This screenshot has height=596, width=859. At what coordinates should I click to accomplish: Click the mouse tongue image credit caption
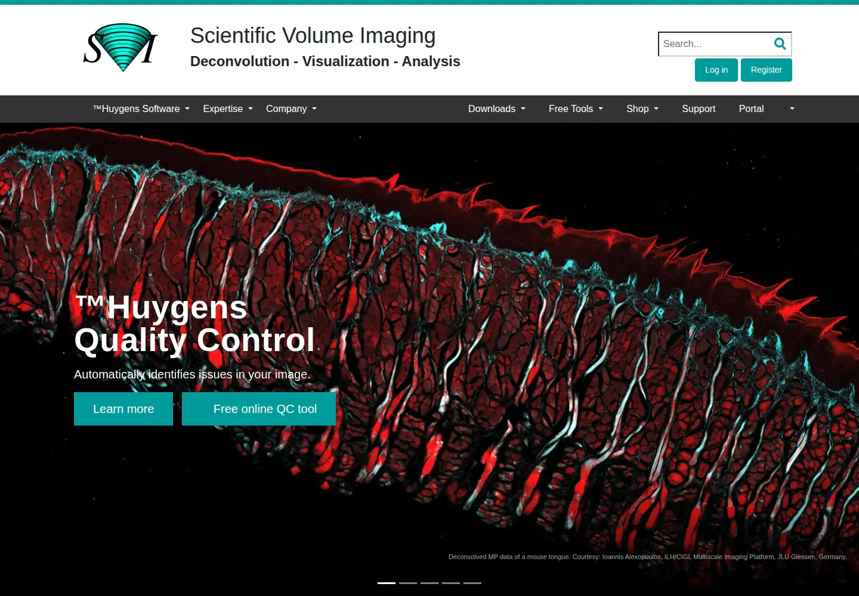648,557
